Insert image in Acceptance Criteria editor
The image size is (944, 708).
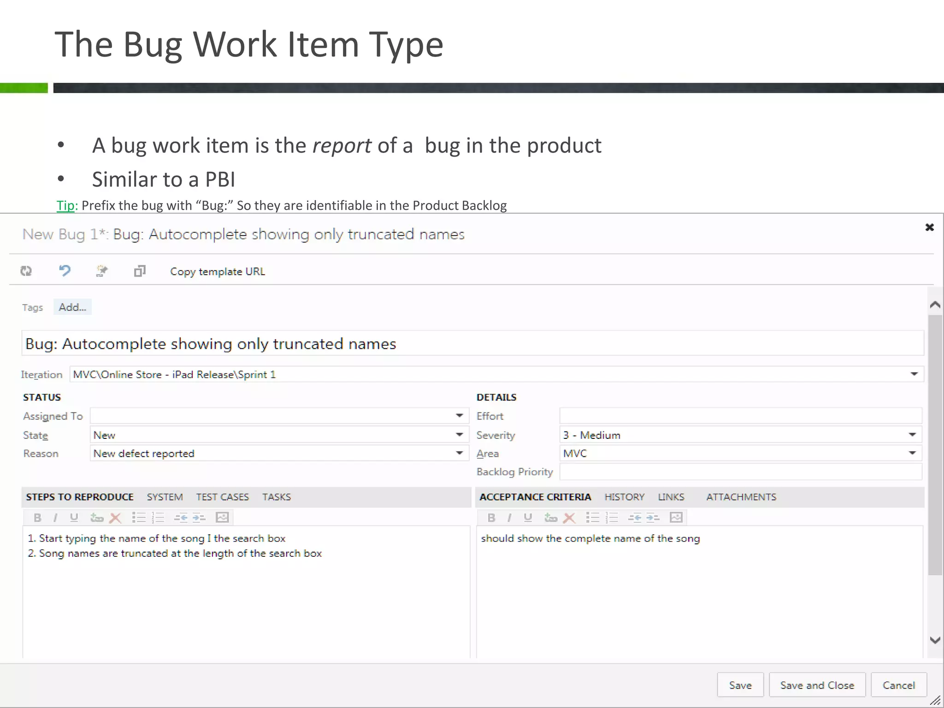point(676,518)
